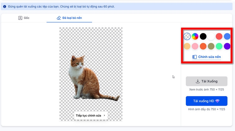Screen dimensions: 235x131
Task: Click the chevron arrow on Tiếp tục chỉnh sửa
Action: (105, 115)
